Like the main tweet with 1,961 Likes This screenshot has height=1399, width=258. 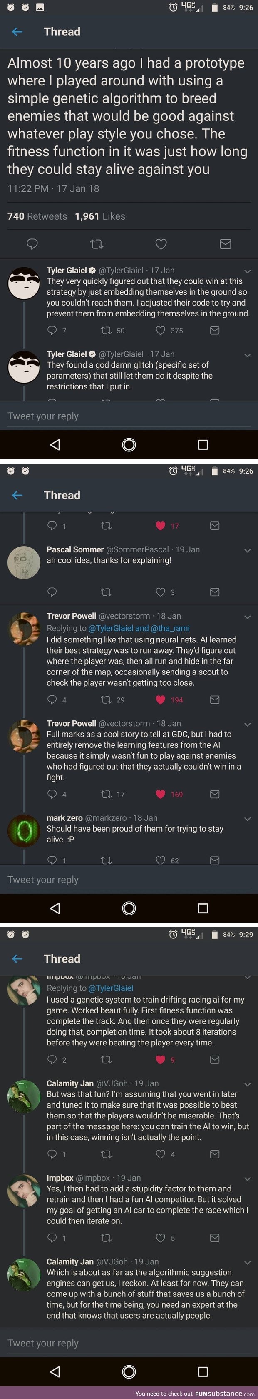161,244
